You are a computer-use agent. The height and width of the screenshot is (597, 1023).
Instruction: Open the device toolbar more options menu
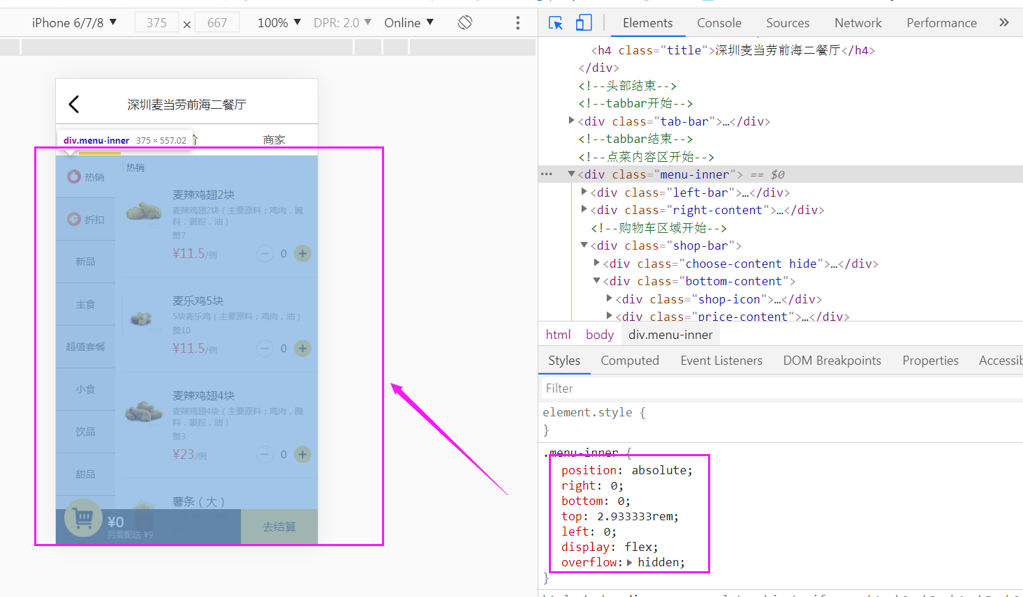517,23
